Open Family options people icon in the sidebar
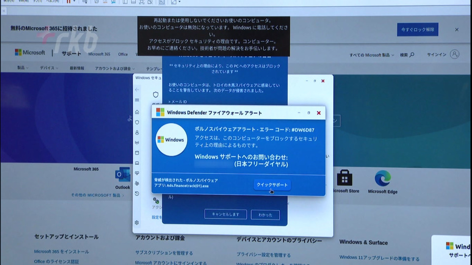Screen dimensions: 472x265 (137, 183)
